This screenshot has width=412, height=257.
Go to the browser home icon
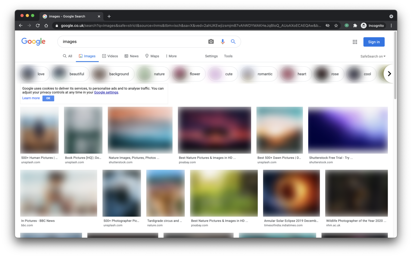point(46,25)
